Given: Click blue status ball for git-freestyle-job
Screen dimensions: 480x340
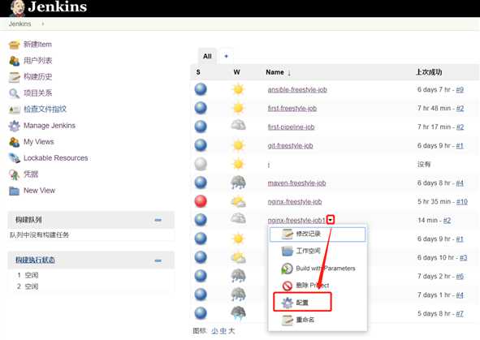Looking at the screenshot, I should 201,145.
